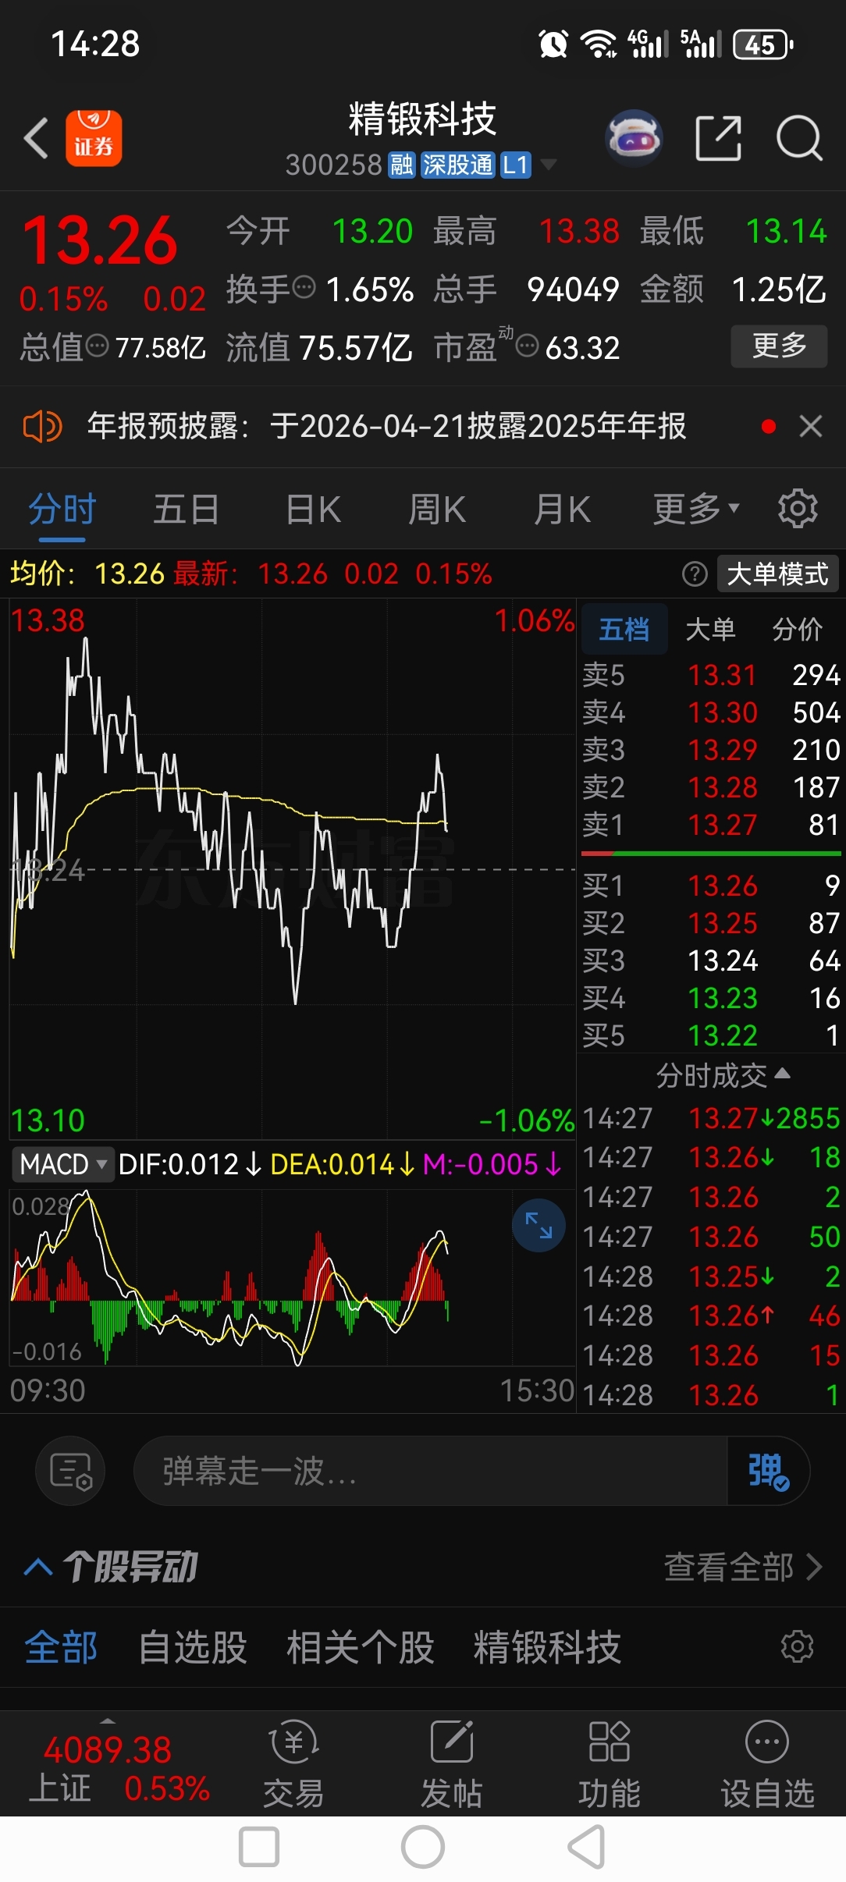The height and width of the screenshot is (1882, 846).
Task: Tap info icon next to 市盈
Action: point(528,346)
